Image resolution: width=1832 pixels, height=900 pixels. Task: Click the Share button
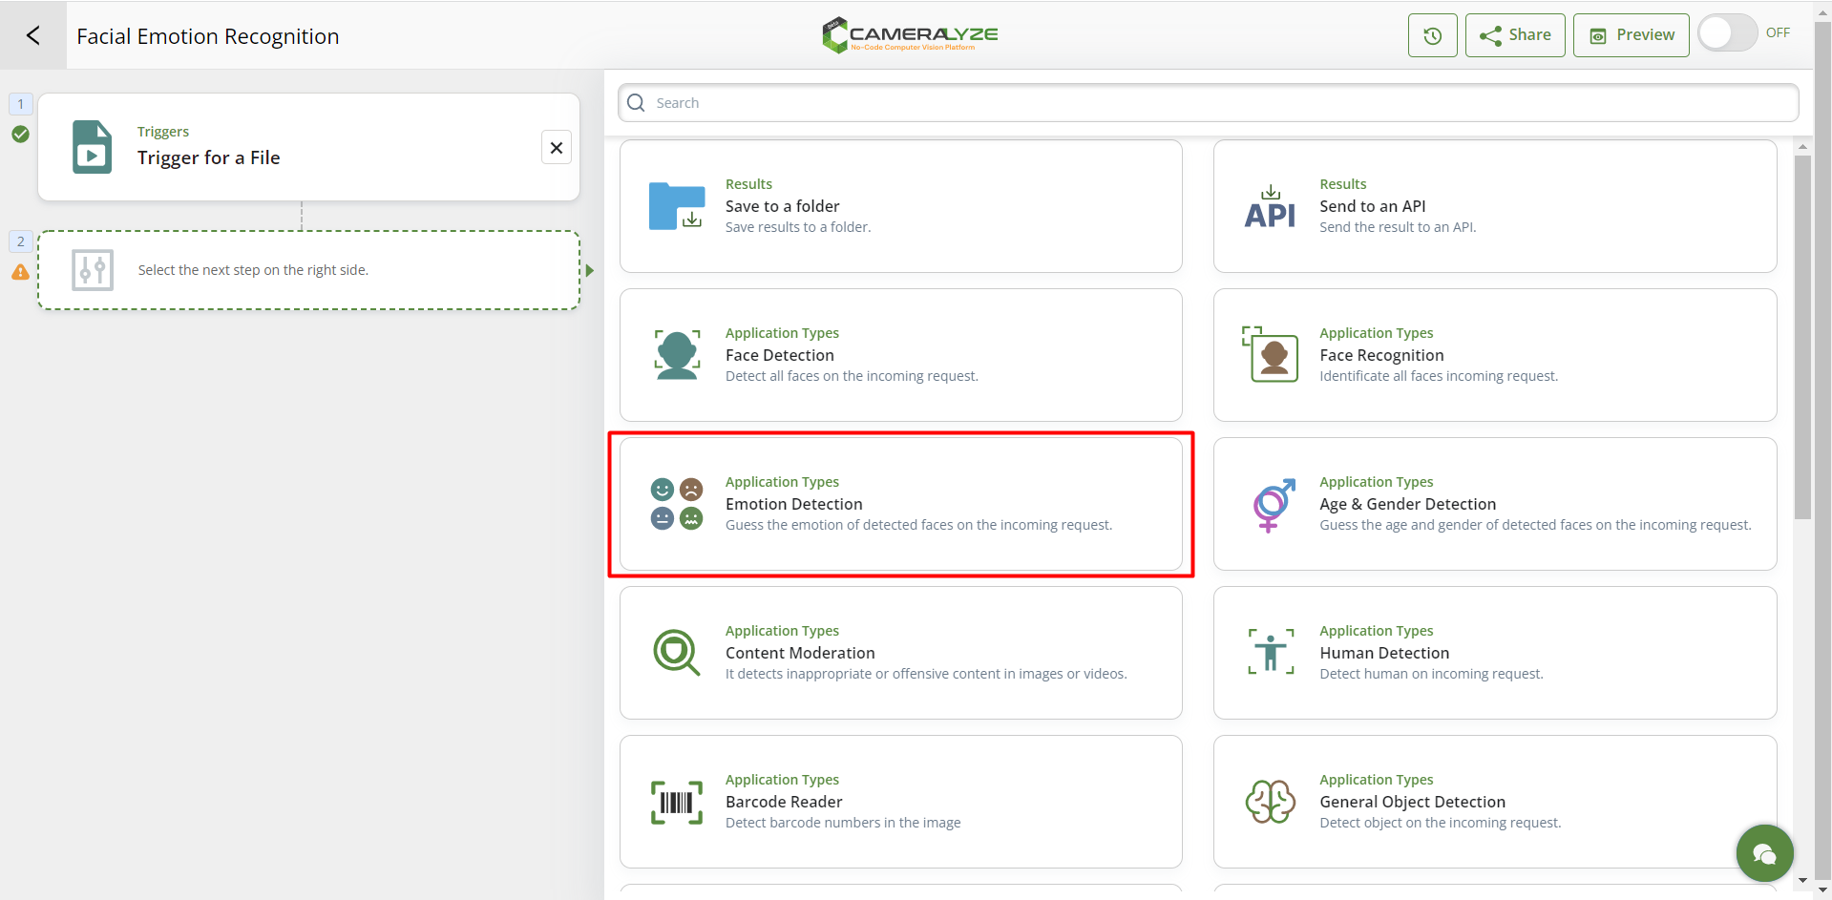1515,35
